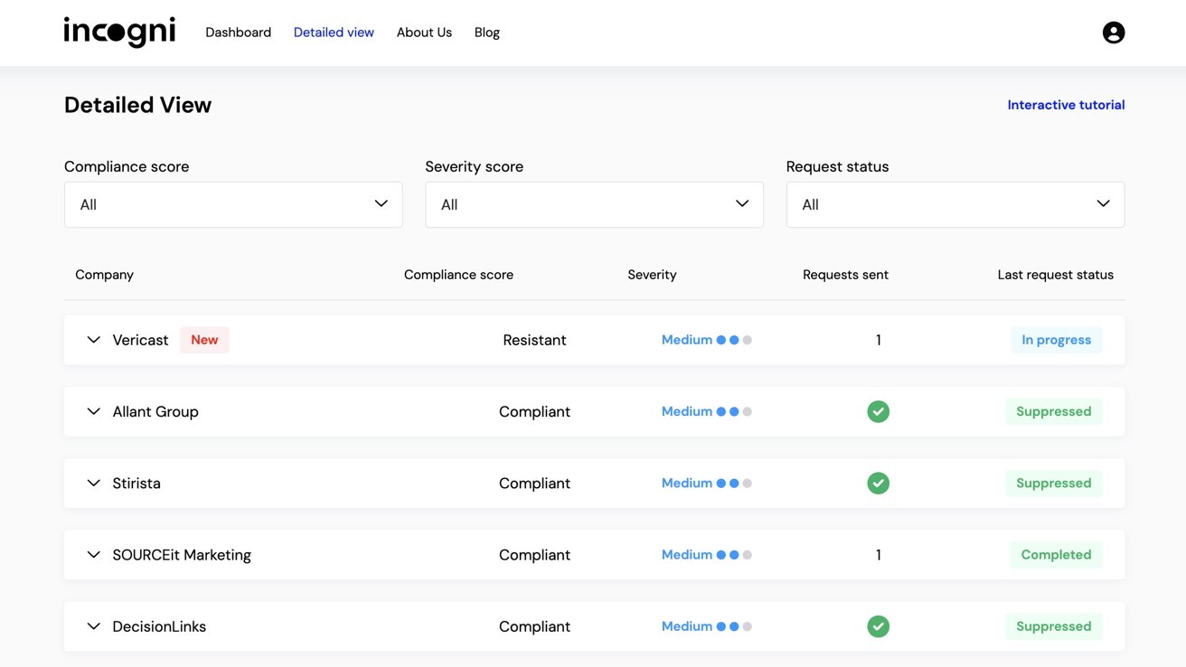The height and width of the screenshot is (667, 1186).
Task: Click the In progress status for Vericast
Action: (1056, 340)
